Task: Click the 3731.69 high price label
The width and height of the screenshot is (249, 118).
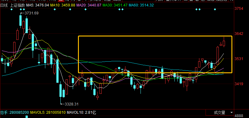Action: point(31,13)
